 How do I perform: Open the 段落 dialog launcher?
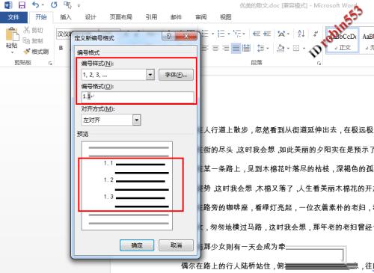[x=319, y=64]
